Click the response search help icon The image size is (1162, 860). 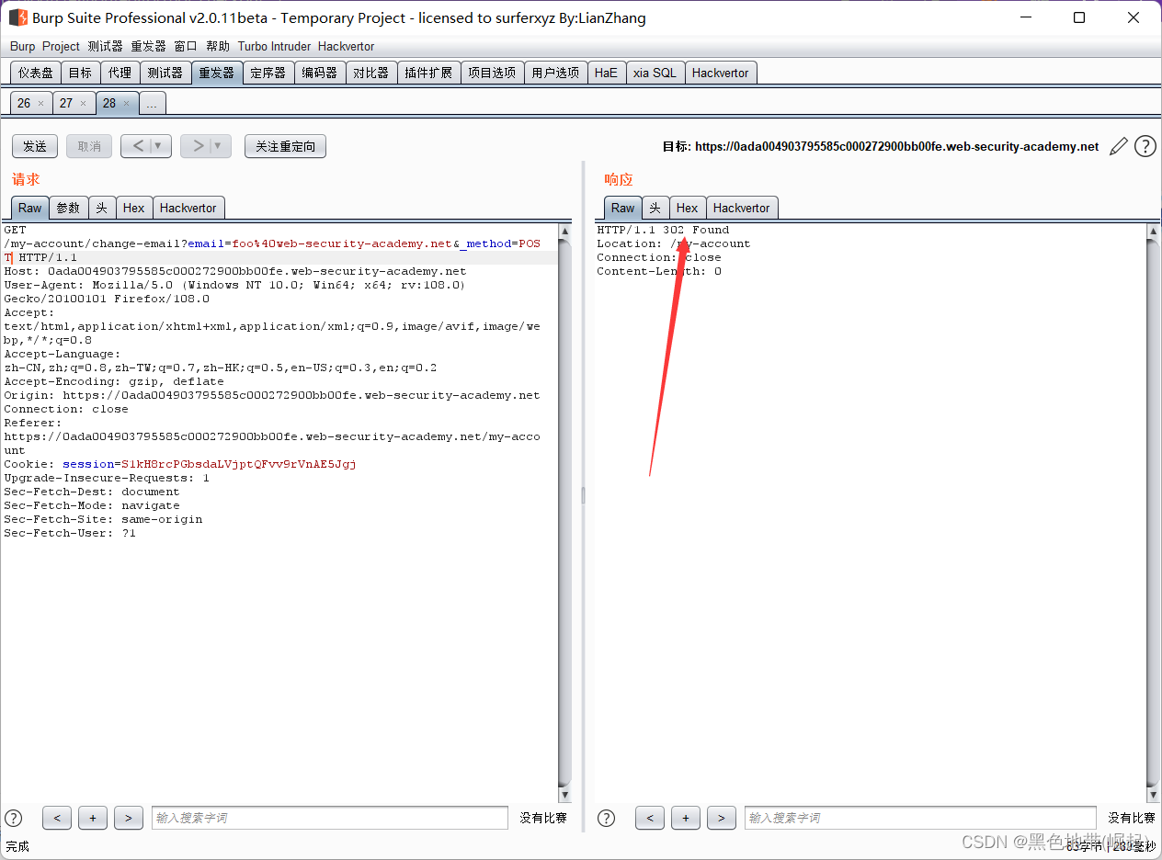pyautogui.click(x=607, y=818)
